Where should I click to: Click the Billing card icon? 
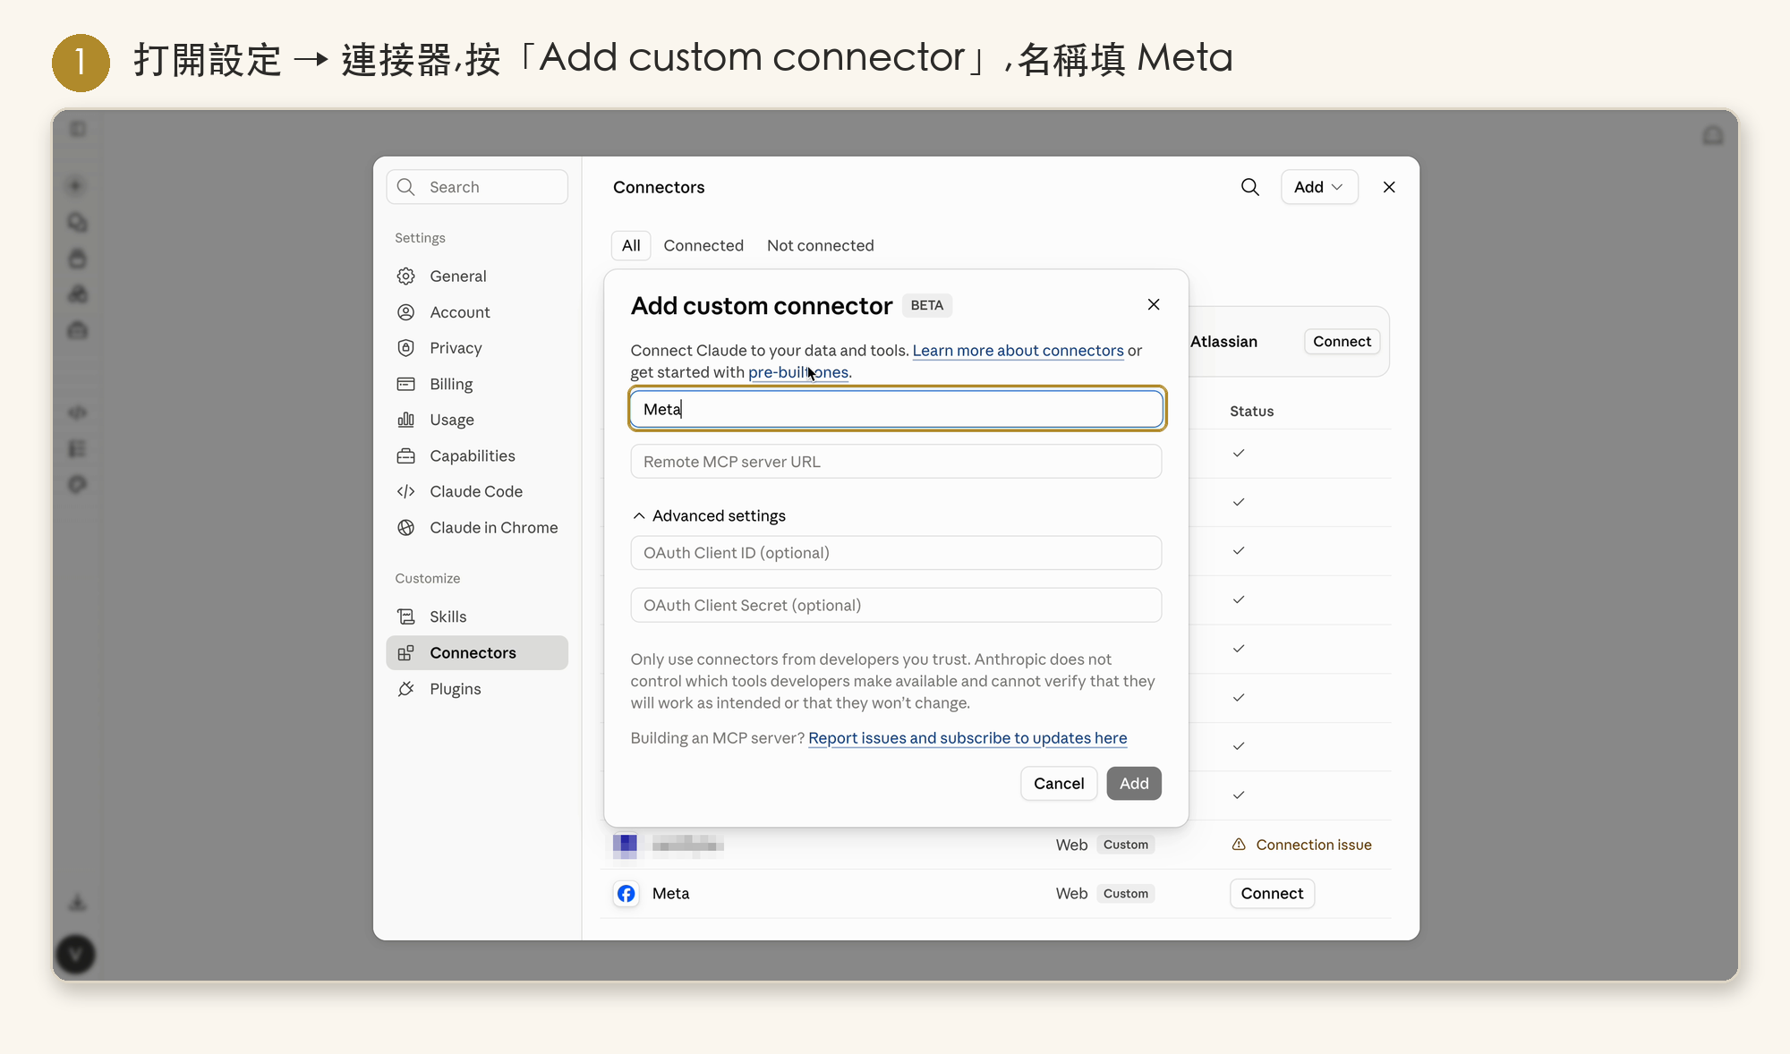point(406,384)
